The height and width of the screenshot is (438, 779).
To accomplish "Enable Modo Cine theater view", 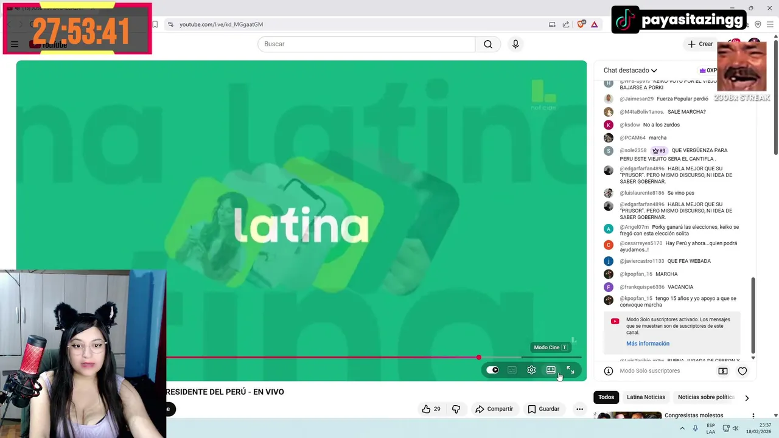I will tap(551, 370).
